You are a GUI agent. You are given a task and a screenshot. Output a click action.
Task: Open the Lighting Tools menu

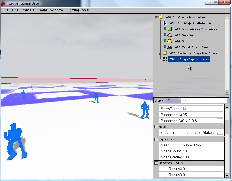pos(77,10)
